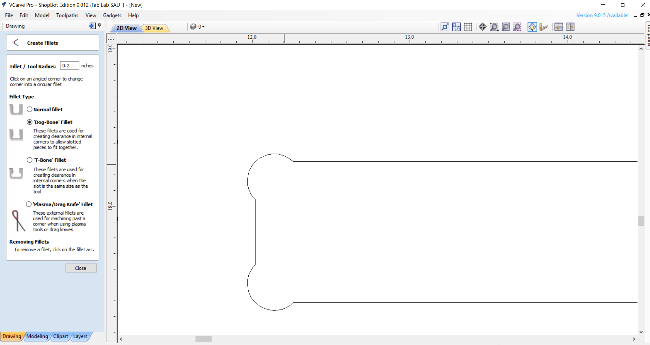Switch to the Clipart tab
650x345 pixels.
61,336
